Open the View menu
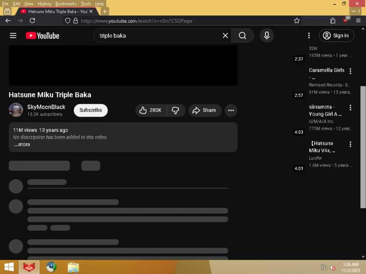Viewport: 366px width, 274px height. 29,4
